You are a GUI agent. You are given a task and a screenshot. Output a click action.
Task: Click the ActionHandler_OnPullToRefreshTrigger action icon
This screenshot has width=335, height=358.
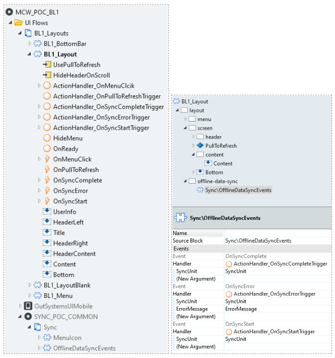click(47, 96)
